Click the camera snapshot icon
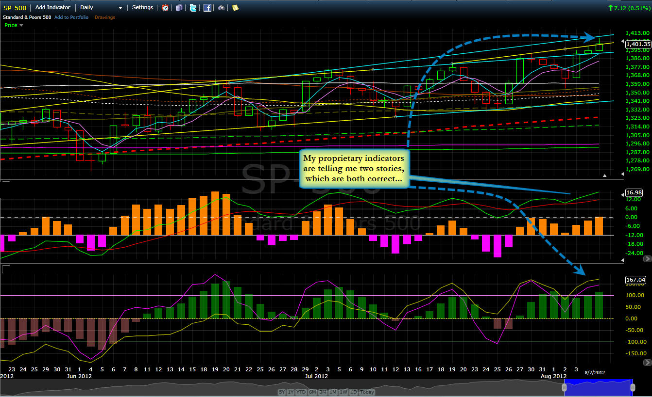Screen dimensions: 652x397 222,8
